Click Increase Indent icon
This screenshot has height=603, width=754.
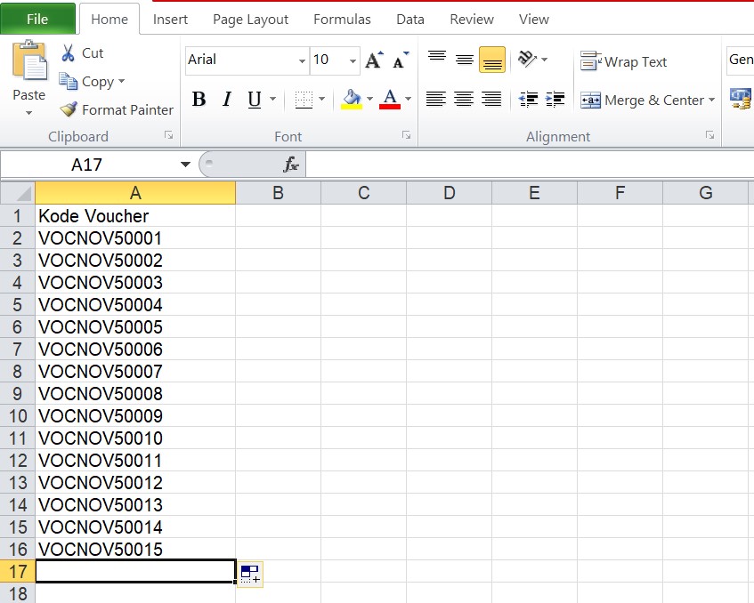click(555, 100)
